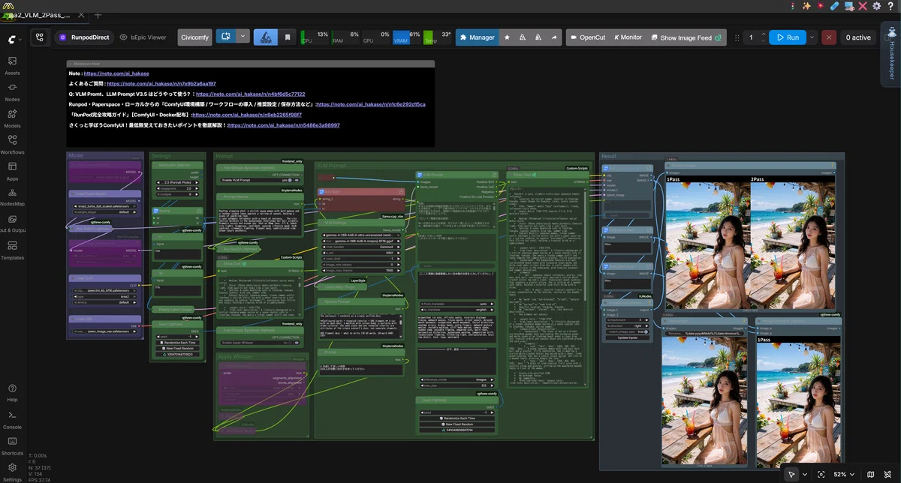This screenshot has height=483, width=901.
Task: Click the bookmark icon in top toolbar
Action: pyautogui.click(x=288, y=37)
